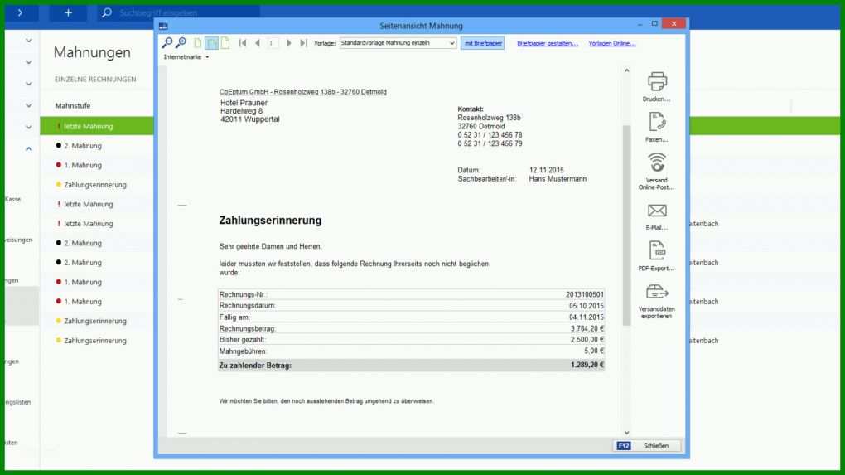845x475 pixels.
Task: Click the CoEptum GmbH sender address line
Action: click(x=303, y=92)
